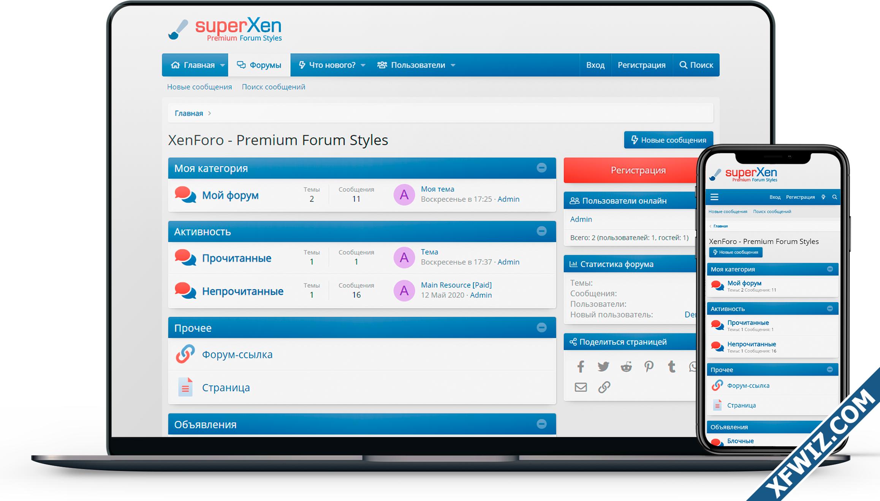This screenshot has height=501, width=880.
Task: Collapse the Прочее section
Action: [541, 327]
